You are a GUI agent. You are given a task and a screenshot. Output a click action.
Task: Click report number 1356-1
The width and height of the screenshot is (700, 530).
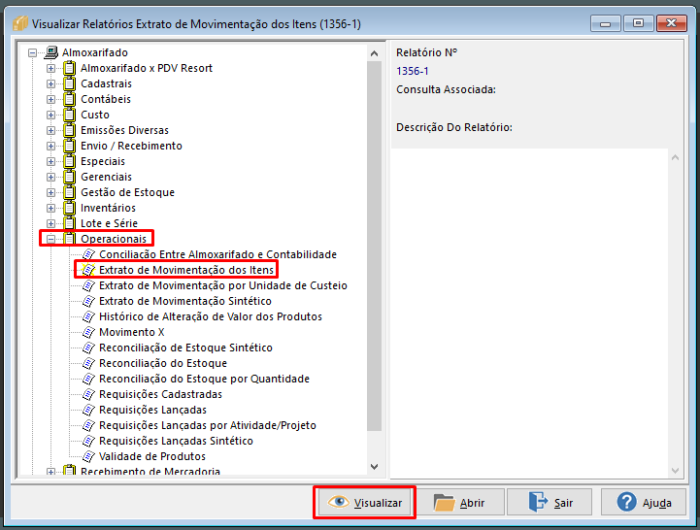click(x=412, y=71)
